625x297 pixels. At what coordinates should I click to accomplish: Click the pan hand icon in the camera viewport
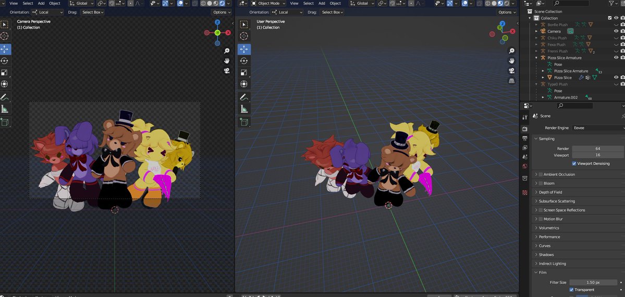point(227,60)
